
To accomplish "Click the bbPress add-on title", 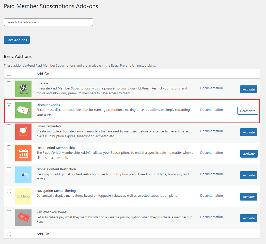I will click(42, 83).
